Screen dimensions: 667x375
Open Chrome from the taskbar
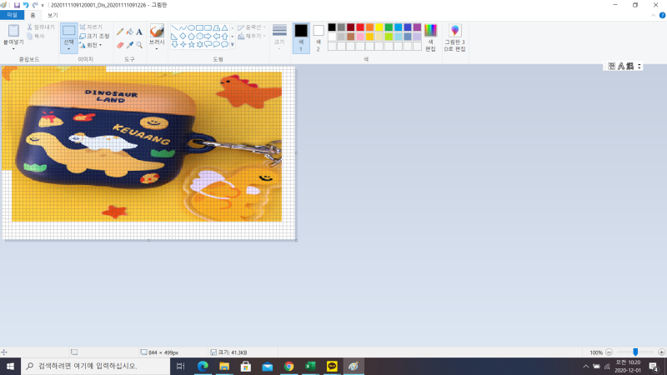288,366
